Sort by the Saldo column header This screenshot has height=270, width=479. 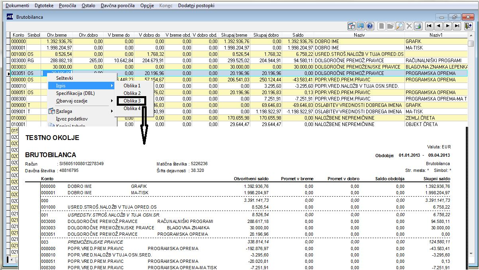coord(298,35)
